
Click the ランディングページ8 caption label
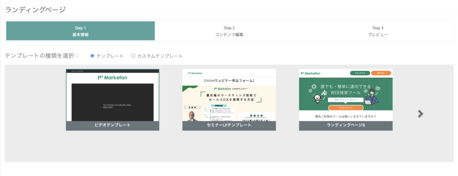click(346, 125)
